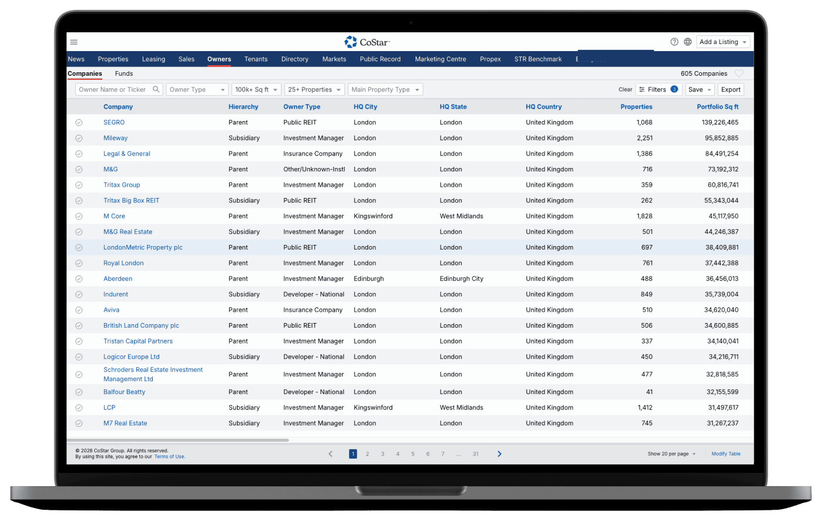Go to next page arrow

(x=500, y=454)
